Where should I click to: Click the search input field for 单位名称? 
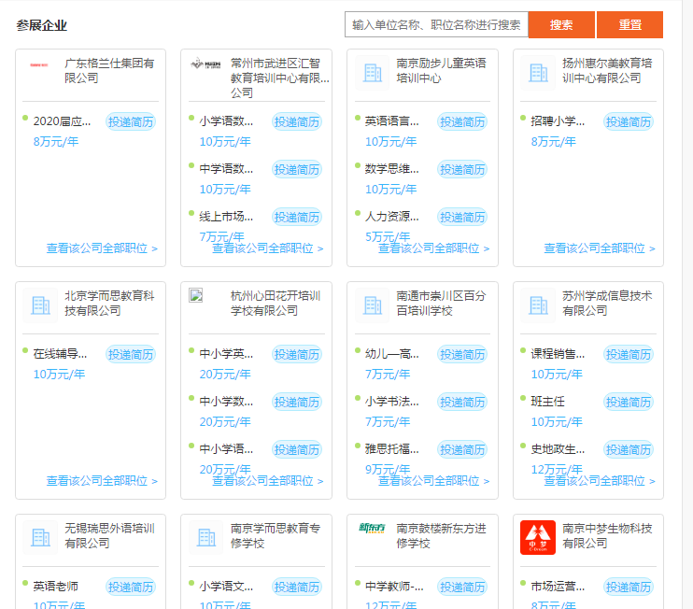point(436,24)
